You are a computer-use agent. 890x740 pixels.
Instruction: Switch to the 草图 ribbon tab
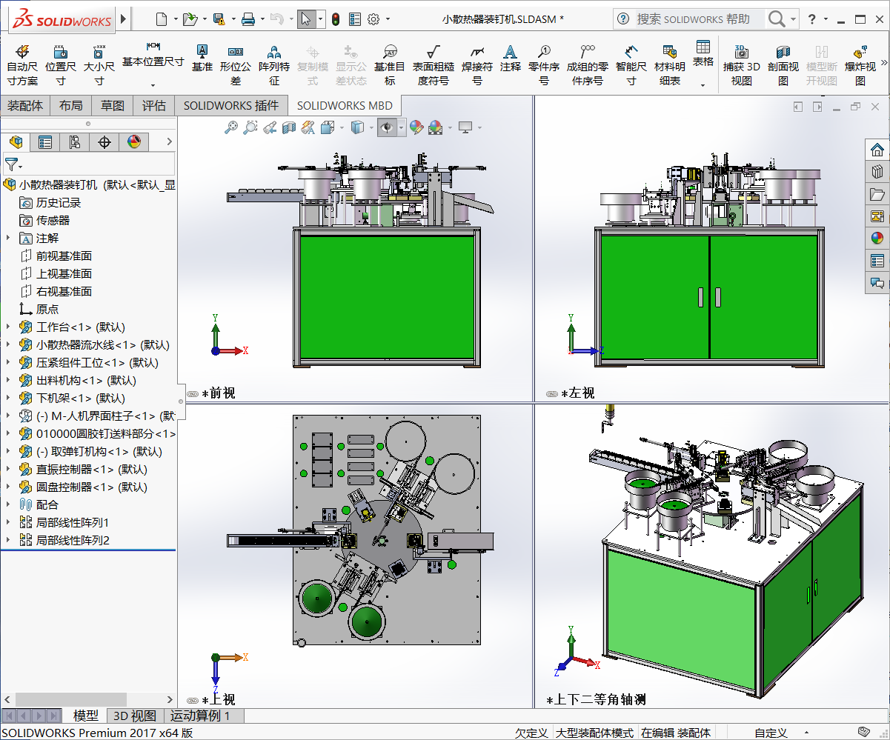click(x=113, y=105)
